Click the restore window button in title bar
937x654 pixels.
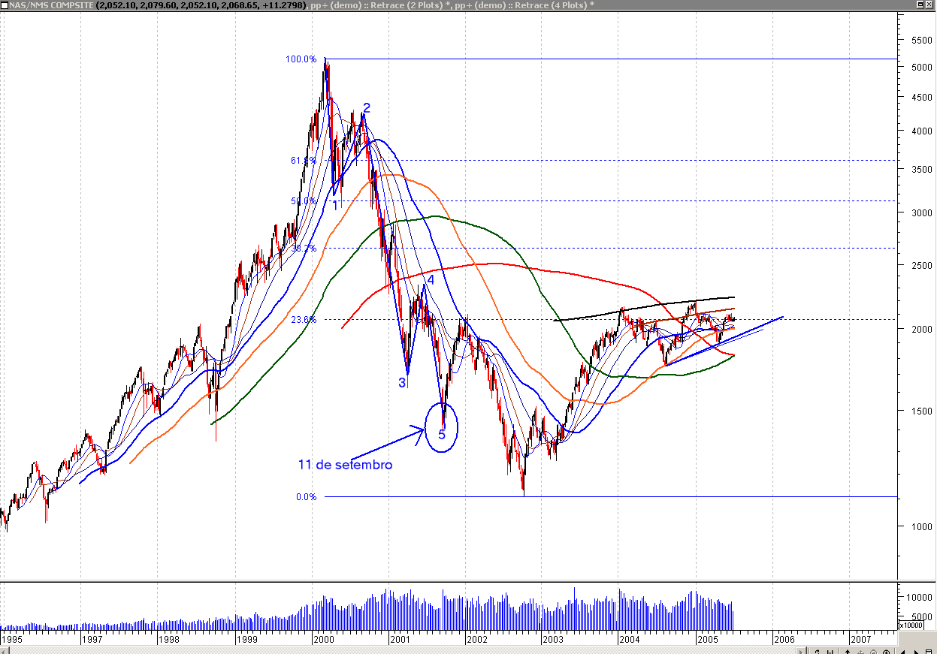click(x=919, y=5)
